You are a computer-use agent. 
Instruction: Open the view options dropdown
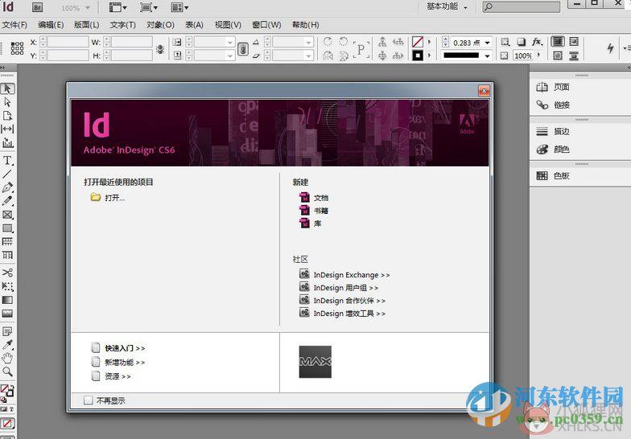coord(118,7)
